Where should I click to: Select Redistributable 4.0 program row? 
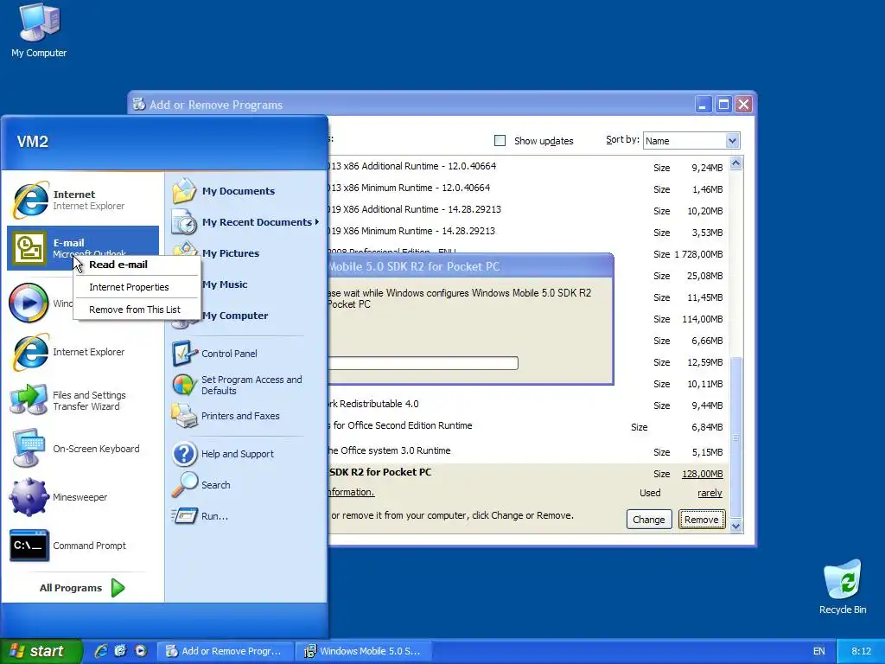coord(528,405)
